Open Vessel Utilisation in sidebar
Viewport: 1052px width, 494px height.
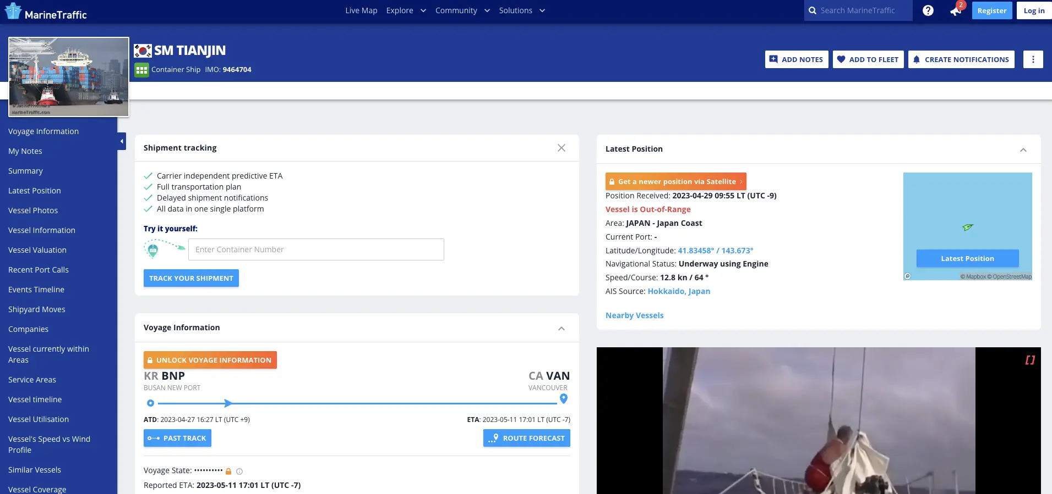click(39, 419)
